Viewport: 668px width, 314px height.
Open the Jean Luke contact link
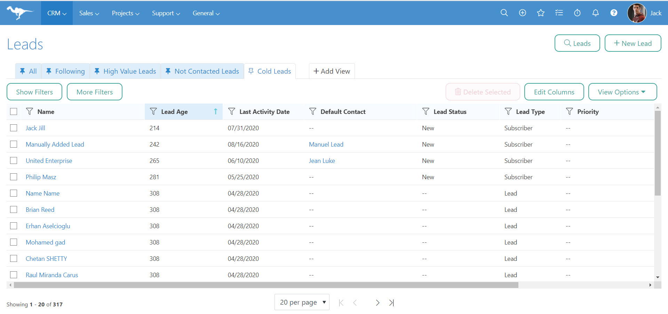tap(322, 160)
